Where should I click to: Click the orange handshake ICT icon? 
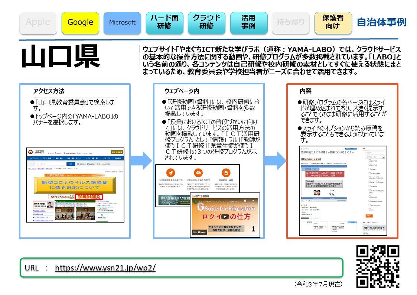click(198, 173)
